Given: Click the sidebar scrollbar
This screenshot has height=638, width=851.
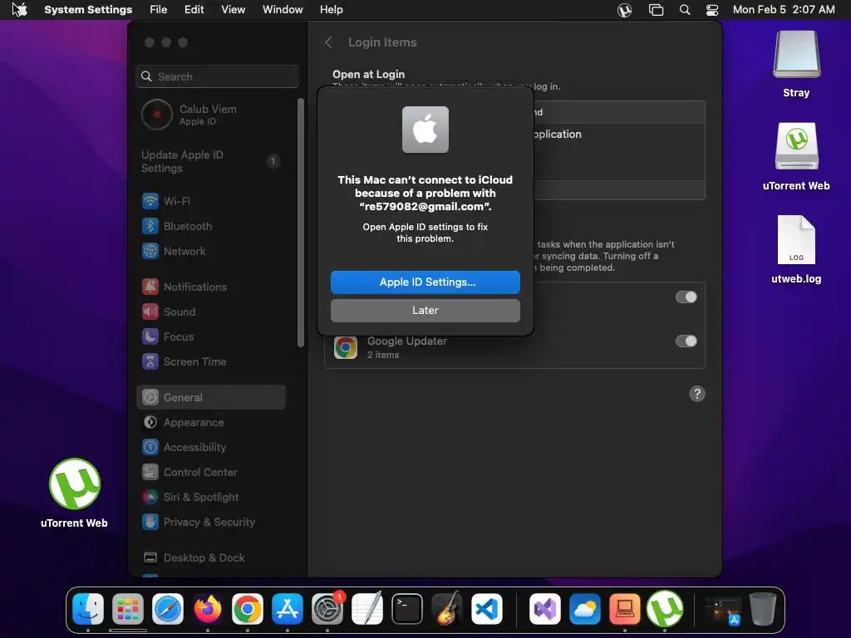Looking at the screenshot, I should point(301,223).
